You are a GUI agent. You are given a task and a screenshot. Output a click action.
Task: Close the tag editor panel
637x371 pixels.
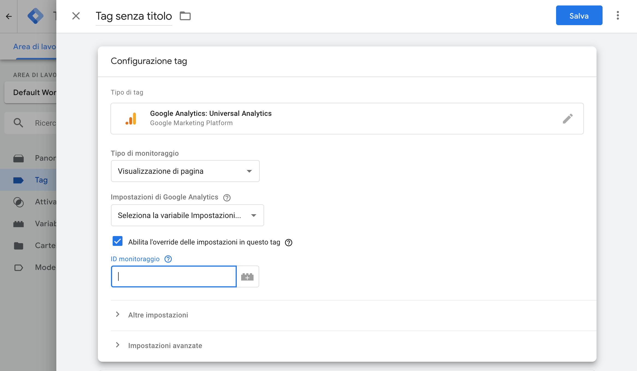click(76, 16)
